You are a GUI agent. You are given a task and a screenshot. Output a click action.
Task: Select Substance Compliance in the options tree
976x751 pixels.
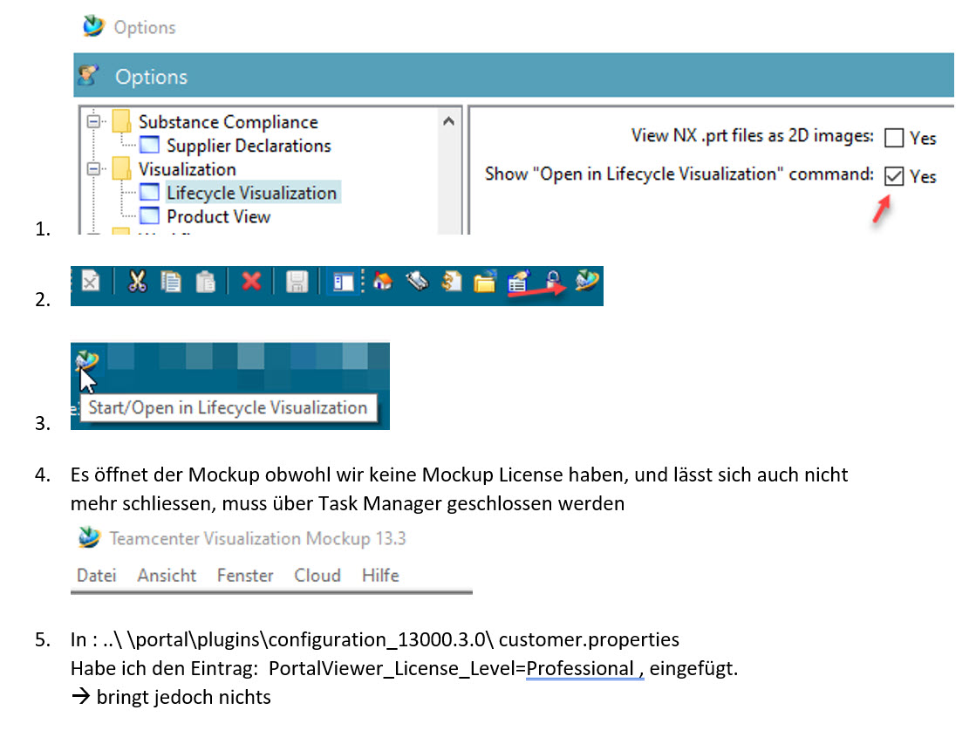click(x=228, y=122)
